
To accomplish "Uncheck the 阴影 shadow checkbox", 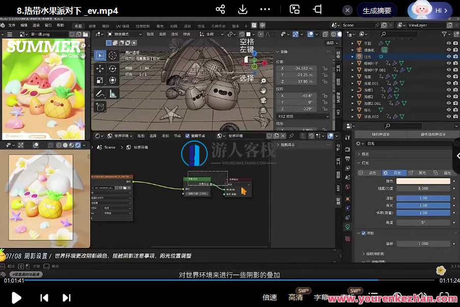I will (x=363, y=233).
